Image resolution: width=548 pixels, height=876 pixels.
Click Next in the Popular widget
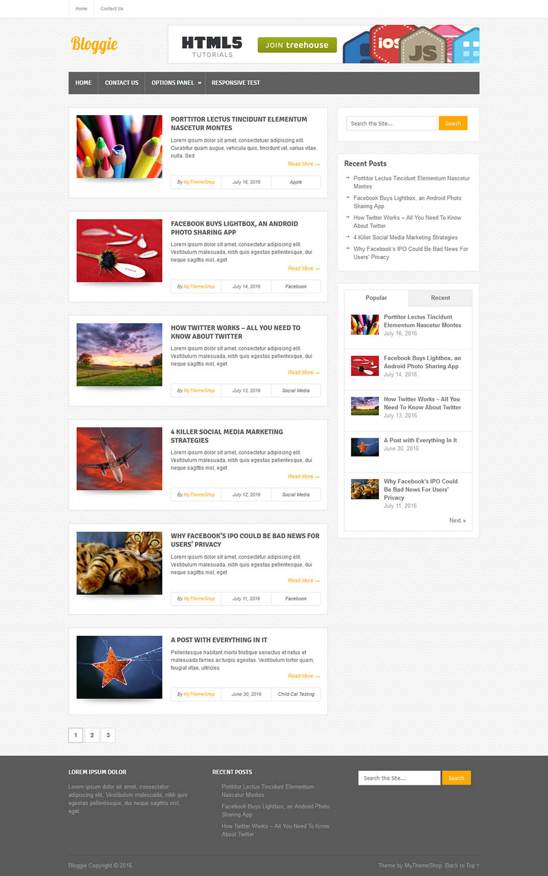click(x=457, y=520)
